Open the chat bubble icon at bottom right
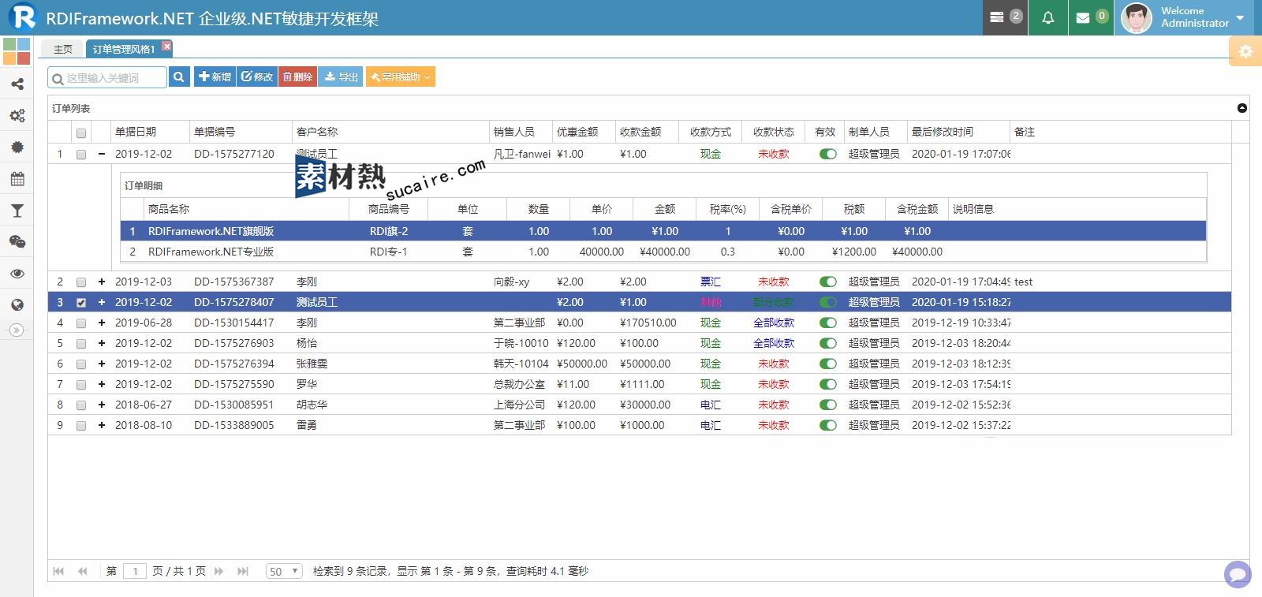 [x=1237, y=573]
